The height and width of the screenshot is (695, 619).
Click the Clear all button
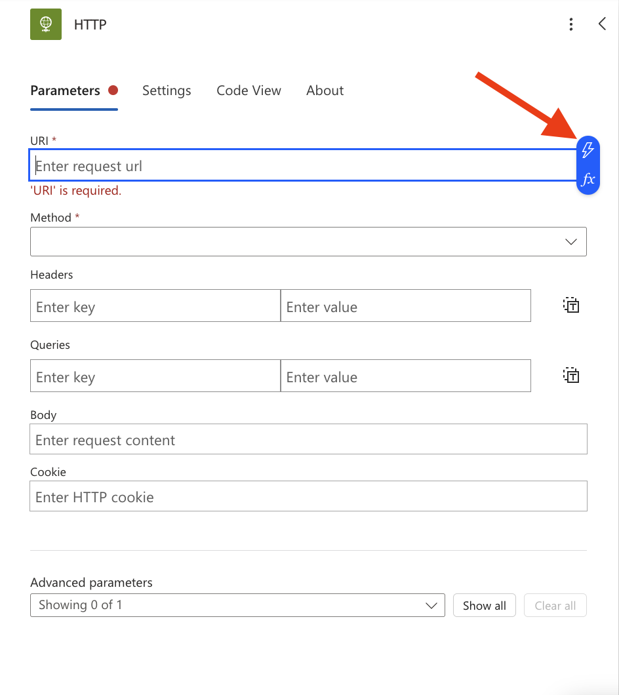555,605
